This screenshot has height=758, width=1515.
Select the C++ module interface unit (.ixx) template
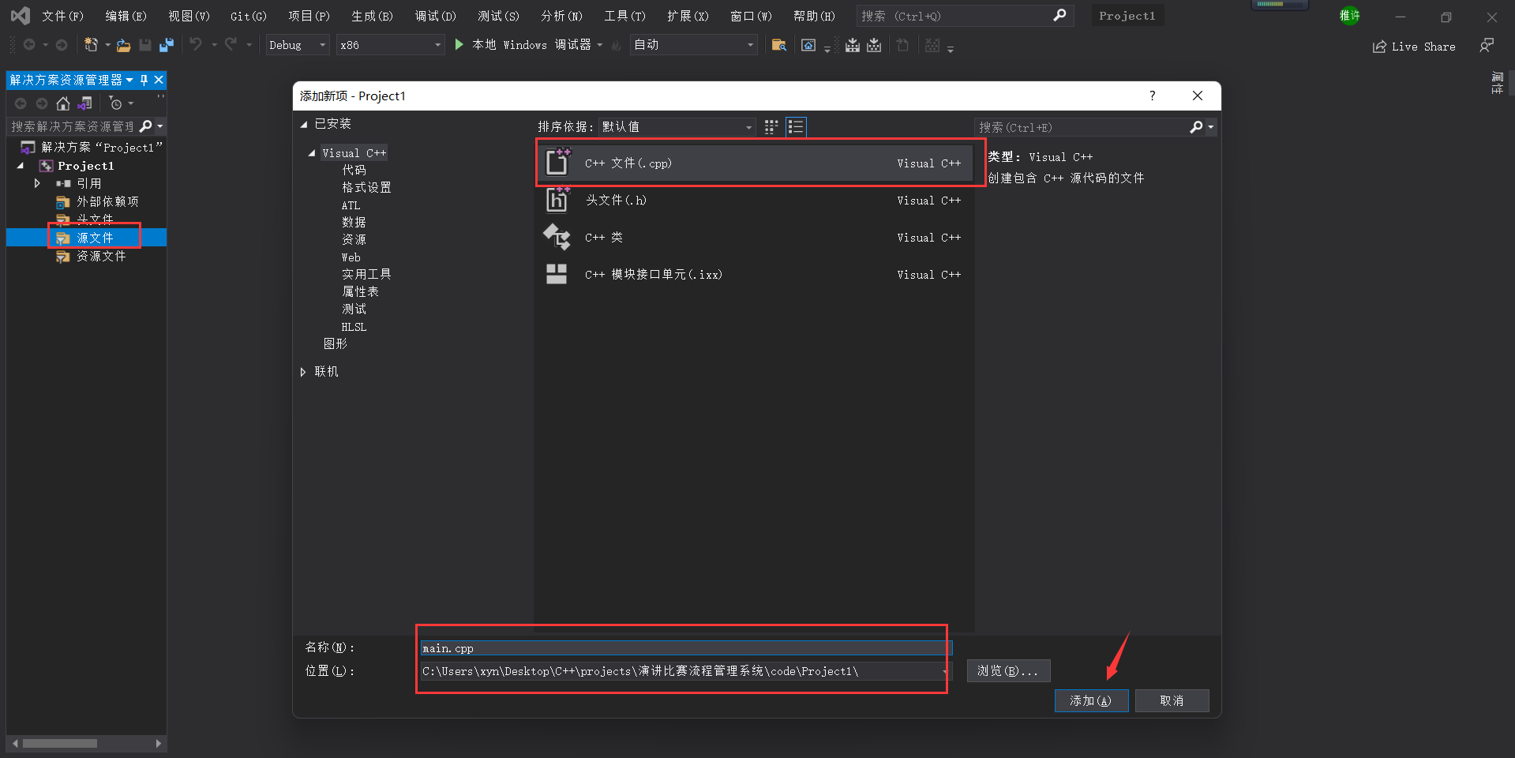757,275
